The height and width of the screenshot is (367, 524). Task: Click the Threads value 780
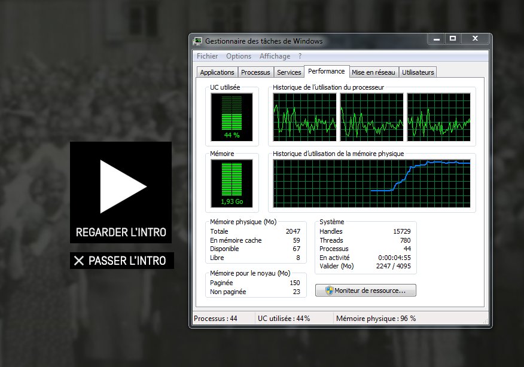[x=406, y=240]
